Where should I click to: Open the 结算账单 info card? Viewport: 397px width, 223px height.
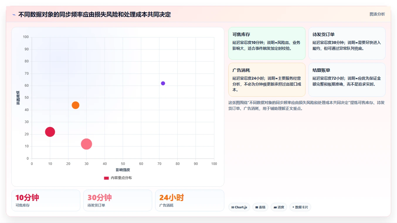[x=347, y=80]
